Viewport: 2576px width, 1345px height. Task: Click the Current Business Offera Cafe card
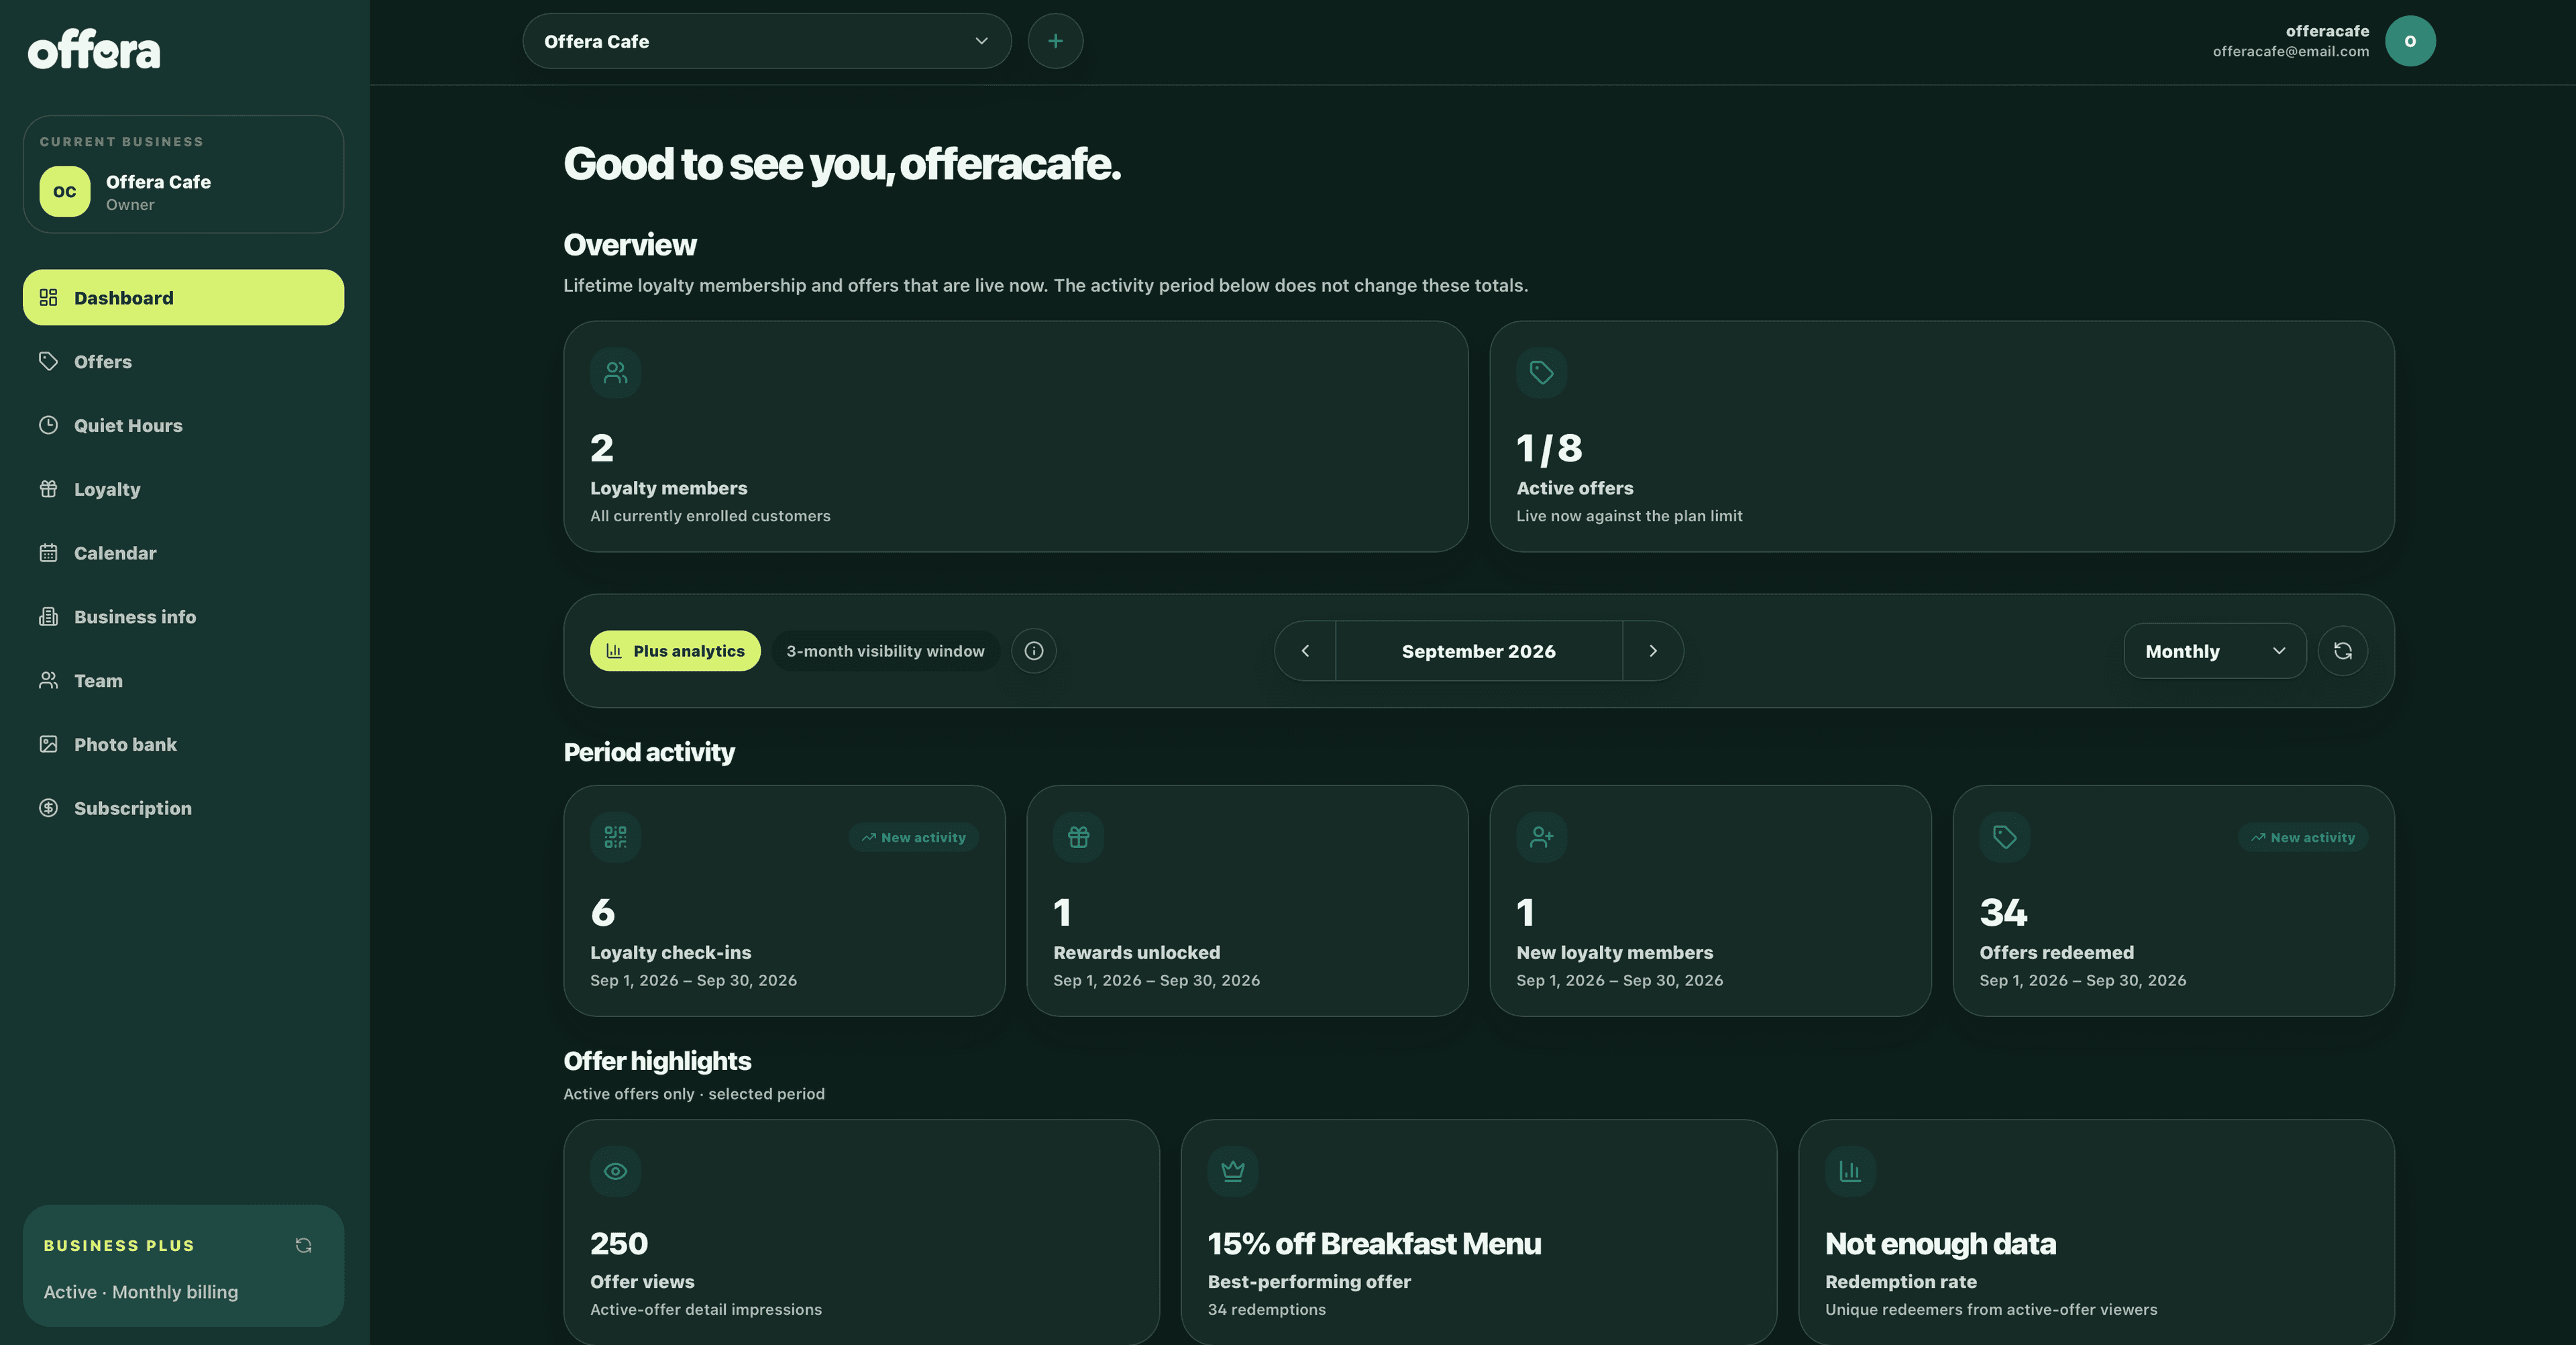[183, 174]
